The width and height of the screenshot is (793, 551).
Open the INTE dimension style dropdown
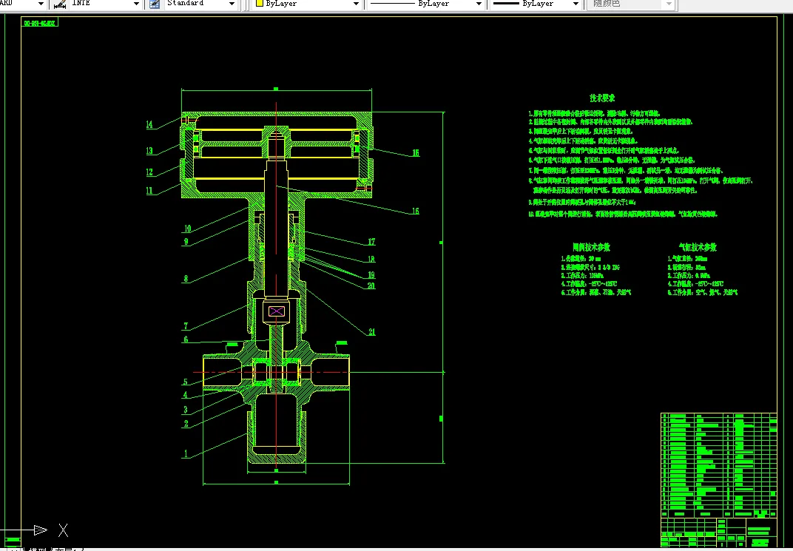[x=136, y=4]
